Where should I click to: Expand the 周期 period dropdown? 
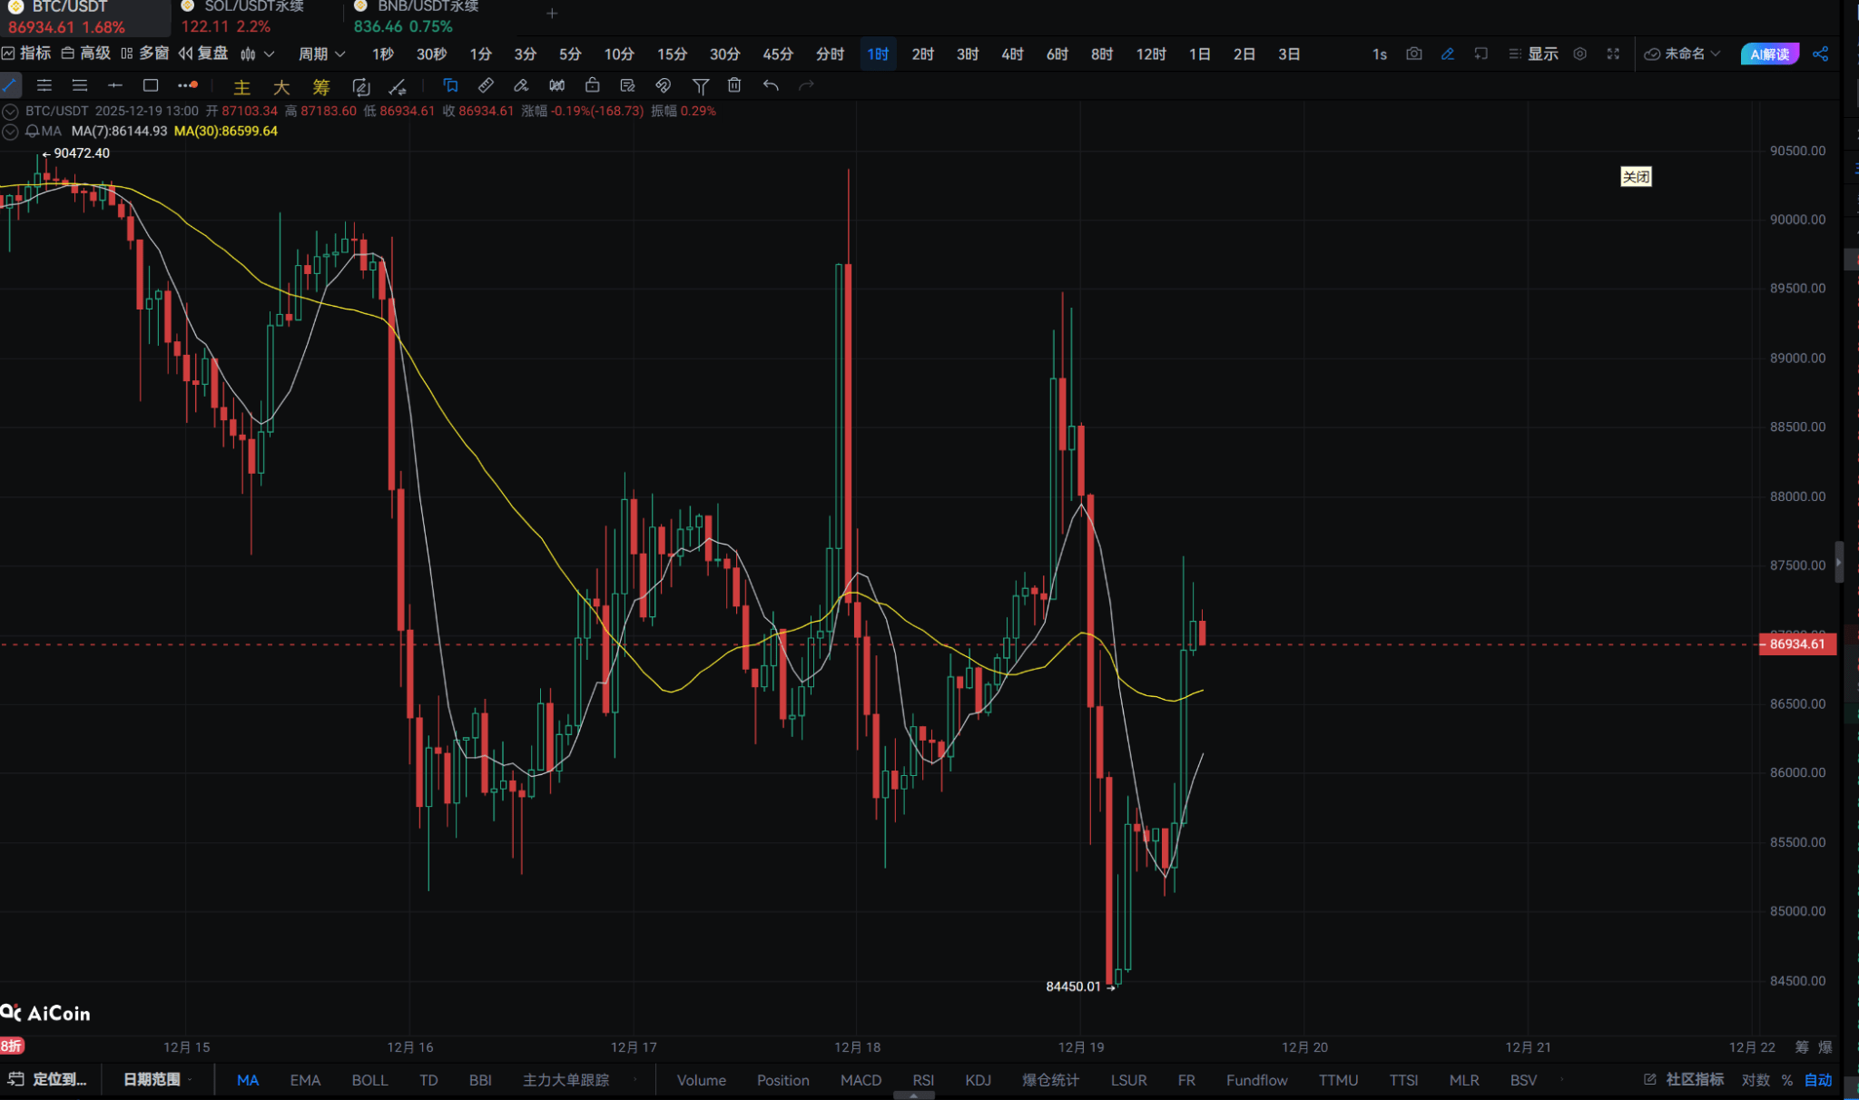321,54
